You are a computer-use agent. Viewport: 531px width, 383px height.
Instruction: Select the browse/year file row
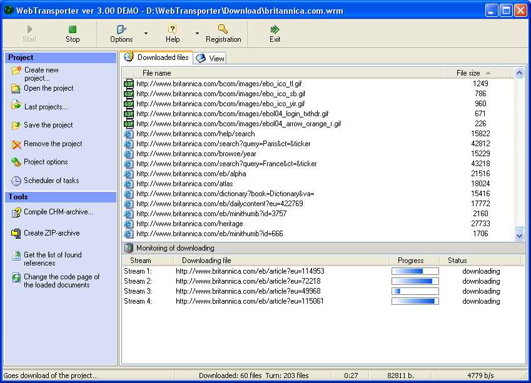click(318, 154)
